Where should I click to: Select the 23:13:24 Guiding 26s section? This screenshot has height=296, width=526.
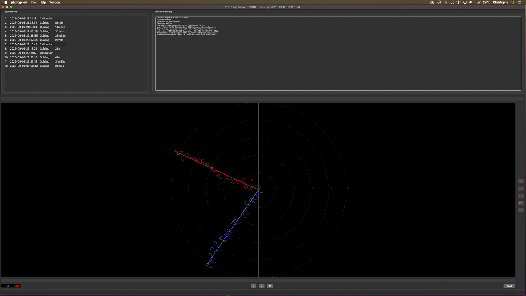(x=35, y=49)
